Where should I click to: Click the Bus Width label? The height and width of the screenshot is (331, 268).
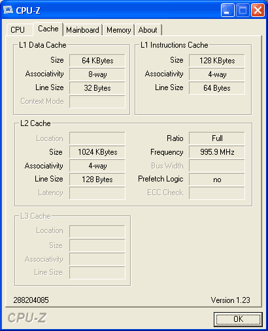pos(167,166)
